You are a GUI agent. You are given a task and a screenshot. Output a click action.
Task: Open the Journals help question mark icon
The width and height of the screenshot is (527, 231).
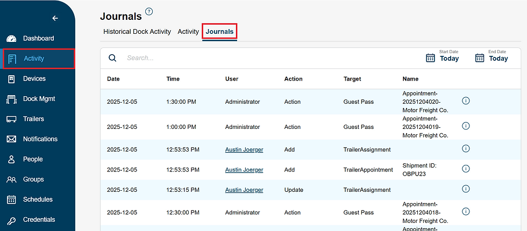(149, 12)
